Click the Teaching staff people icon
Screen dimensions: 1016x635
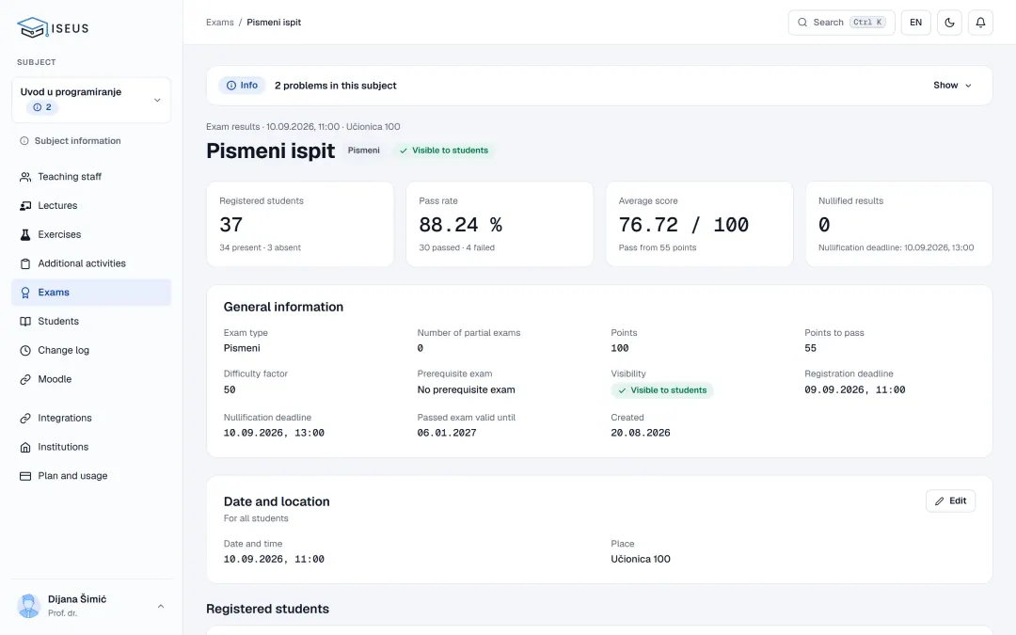(x=25, y=177)
